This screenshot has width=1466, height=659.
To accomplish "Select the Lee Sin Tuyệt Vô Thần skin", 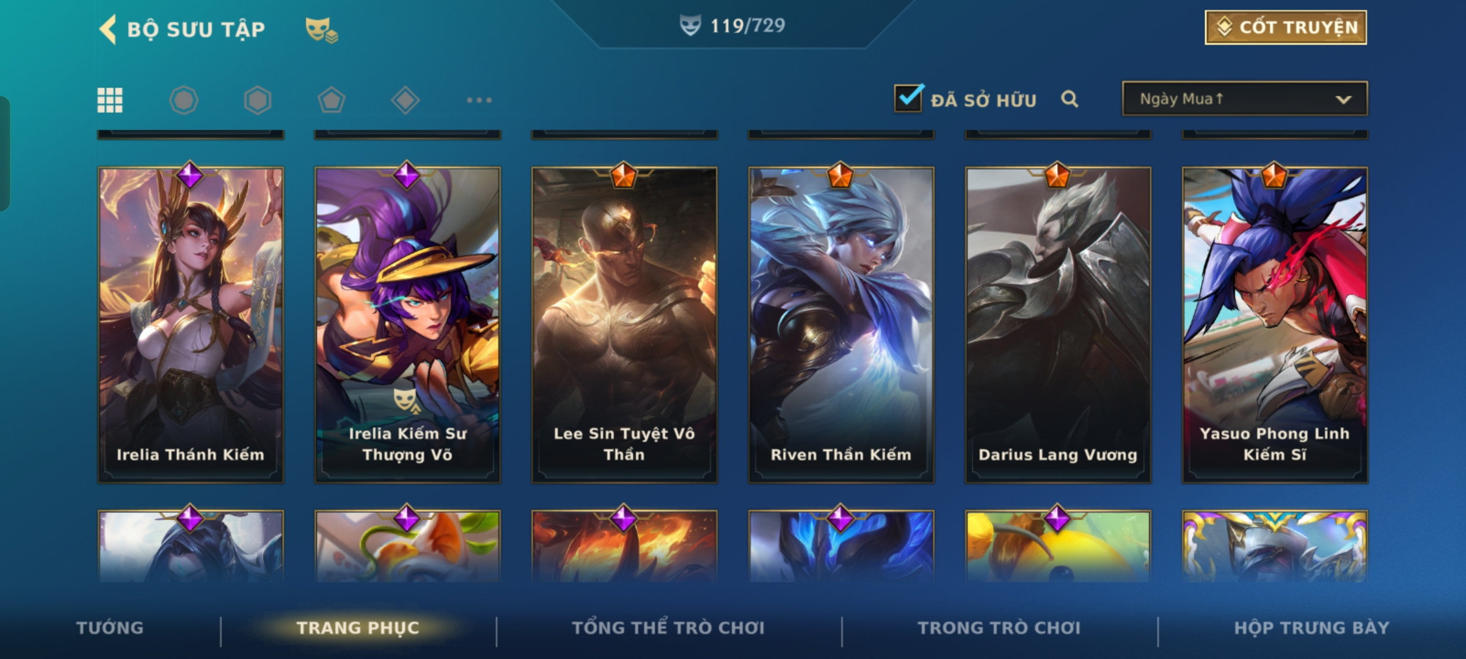I will 624,325.
